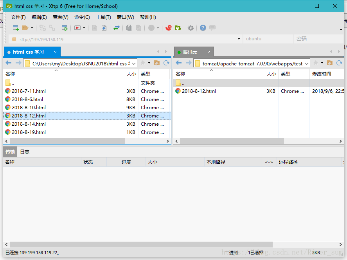This screenshot has width=347, height=260.
Task: Click the ubuntu username field
Action: pyautogui.click(x=268, y=39)
